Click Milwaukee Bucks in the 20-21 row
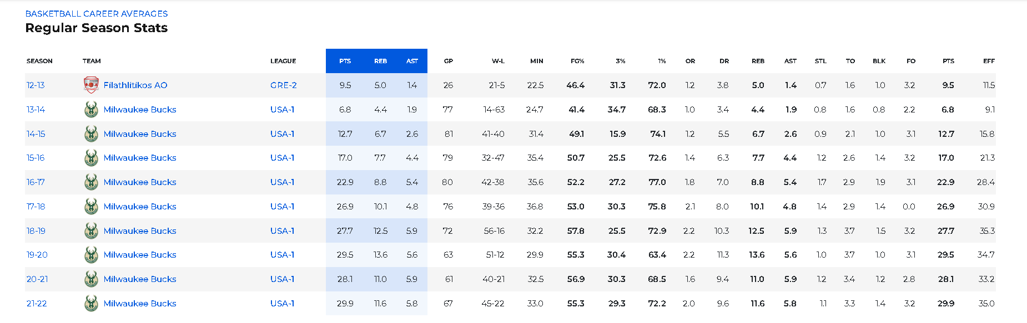 point(140,279)
